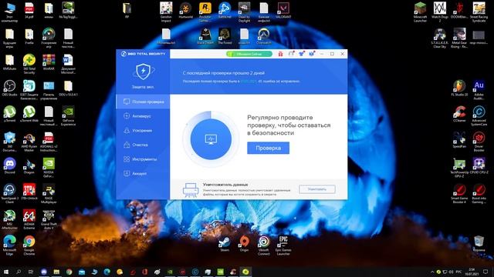The width and height of the screenshot is (494, 277).
Task: Open Genshin Impact desktop shortcut
Action: pyautogui.click(x=166, y=12)
